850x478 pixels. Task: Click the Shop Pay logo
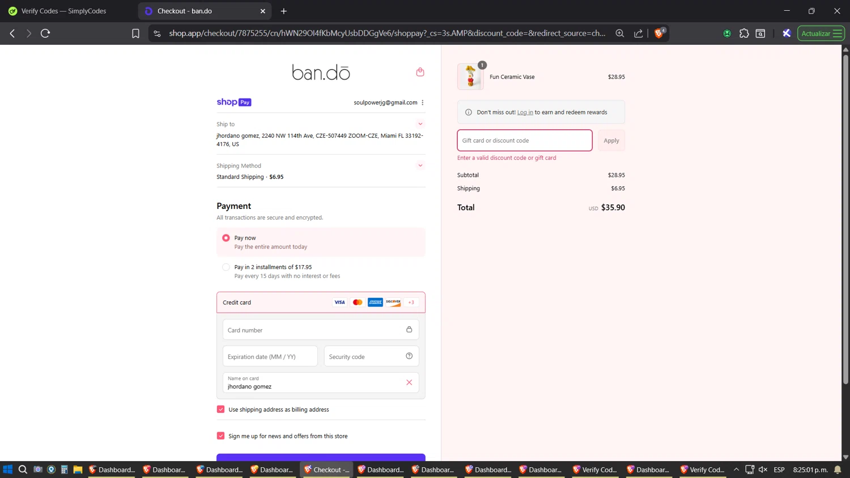coord(233,102)
